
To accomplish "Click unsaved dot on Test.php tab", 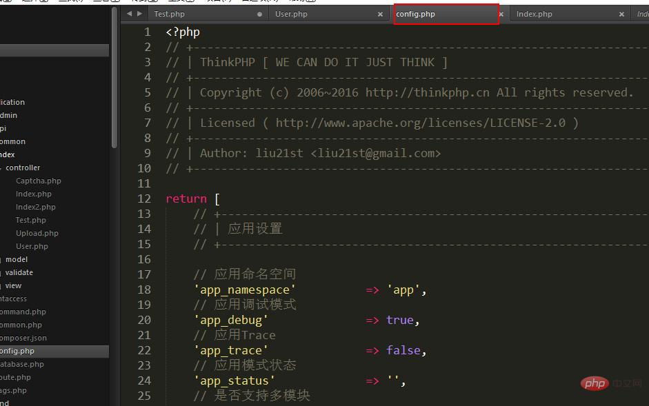I will (259, 14).
